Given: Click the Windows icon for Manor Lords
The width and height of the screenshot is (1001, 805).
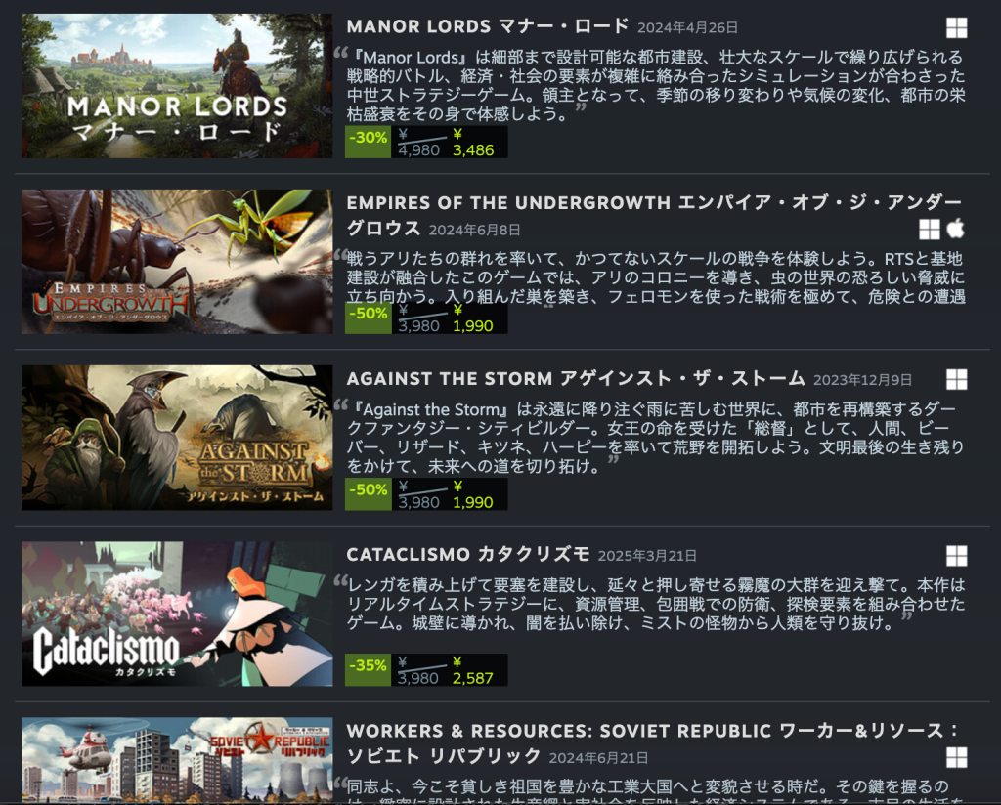Looking at the screenshot, I should pyautogui.click(x=956, y=27).
